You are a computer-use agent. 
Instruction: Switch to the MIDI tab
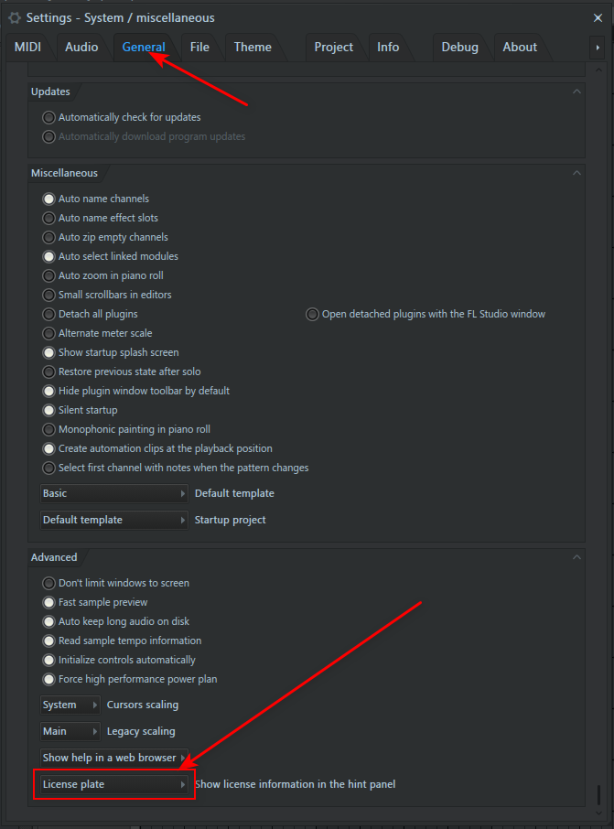pyautogui.click(x=28, y=48)
